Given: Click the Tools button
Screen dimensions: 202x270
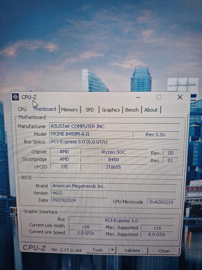Looking at the screenshot, I should click(98, 250).
